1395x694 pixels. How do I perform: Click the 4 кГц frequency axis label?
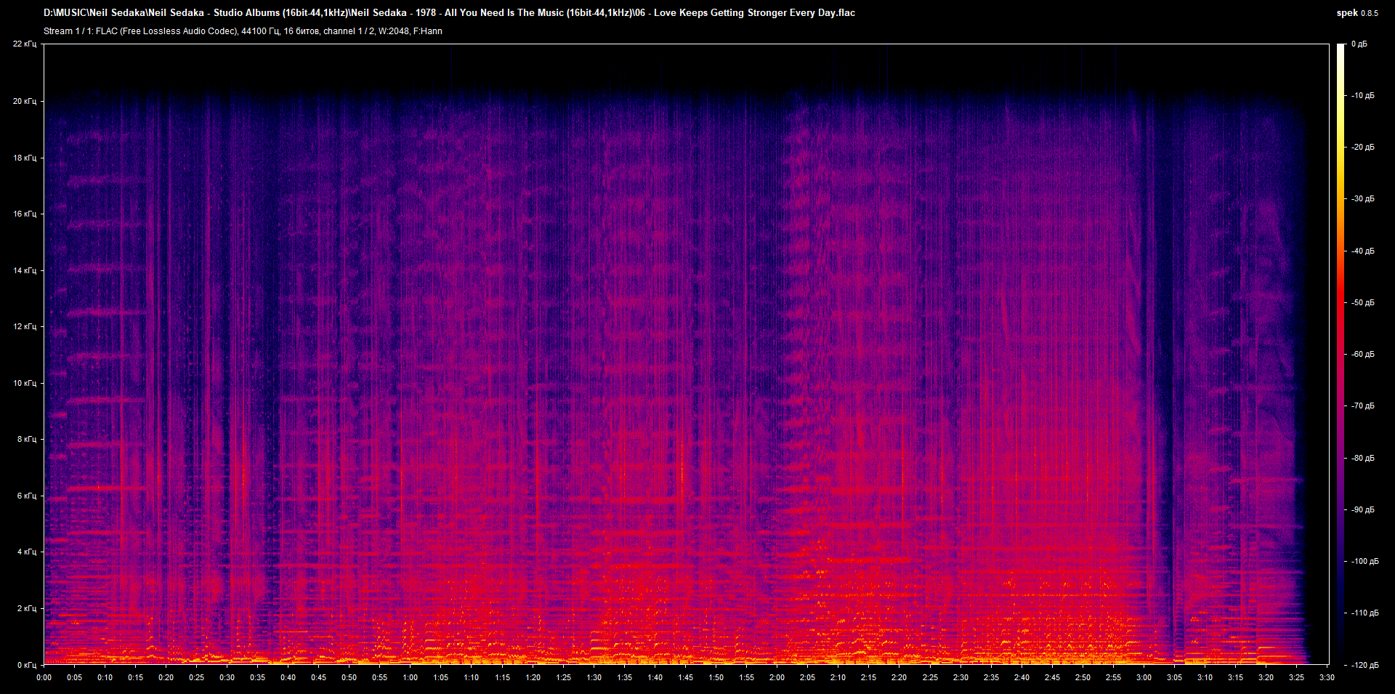pyautogui.click(x=26, y=552)
